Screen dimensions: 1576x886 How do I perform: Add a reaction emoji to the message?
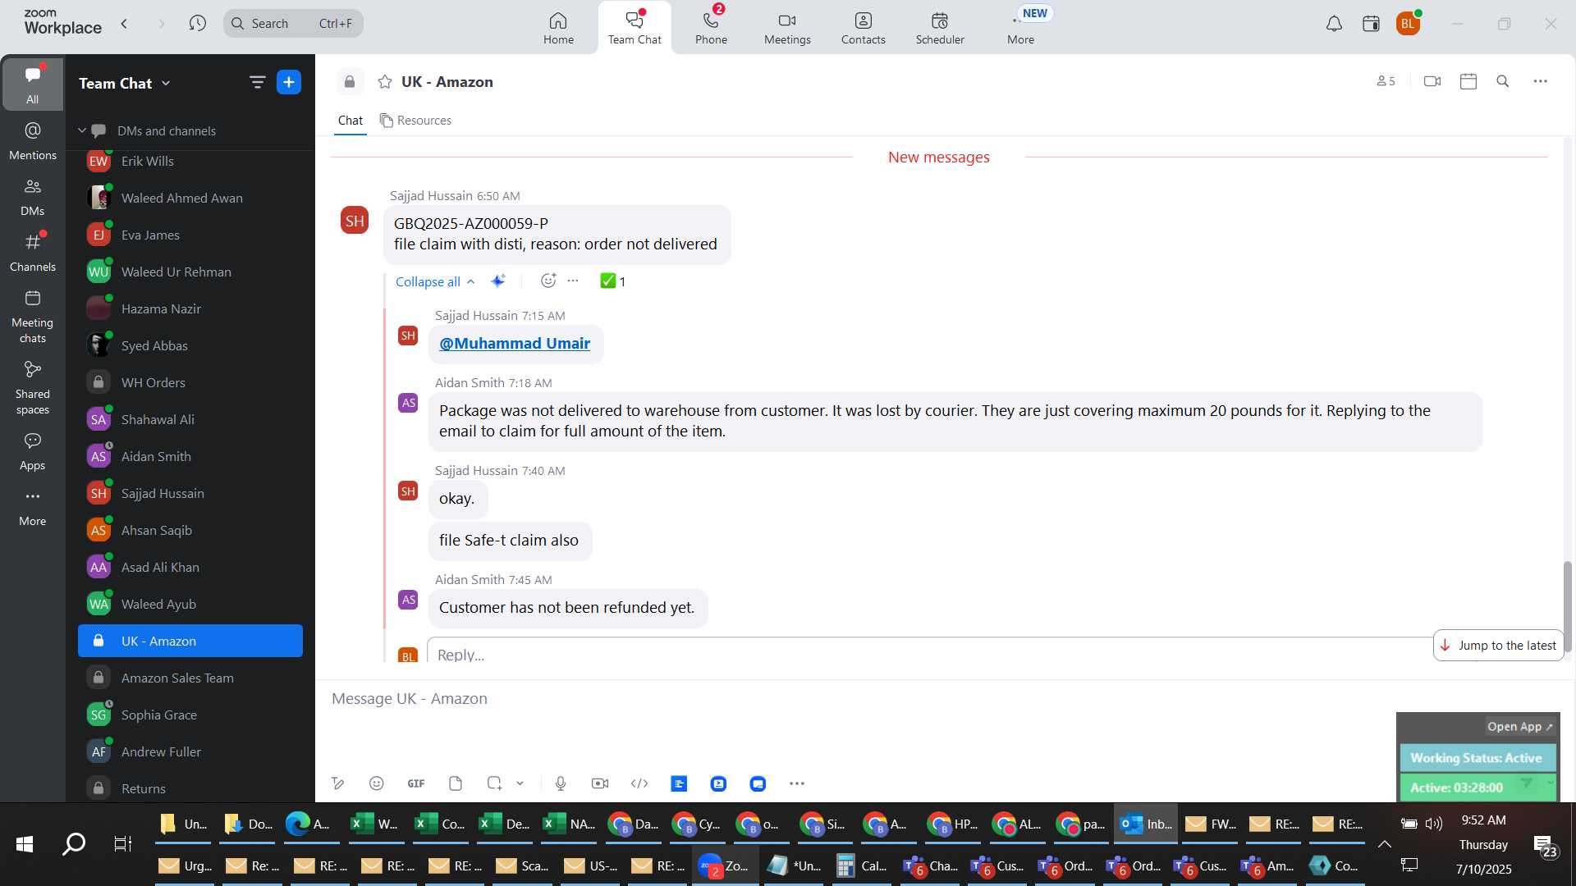[548, 281]
